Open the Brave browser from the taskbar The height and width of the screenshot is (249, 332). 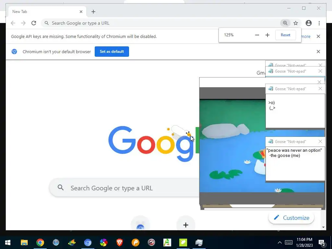pyautogui.click(x=119, y=243)
